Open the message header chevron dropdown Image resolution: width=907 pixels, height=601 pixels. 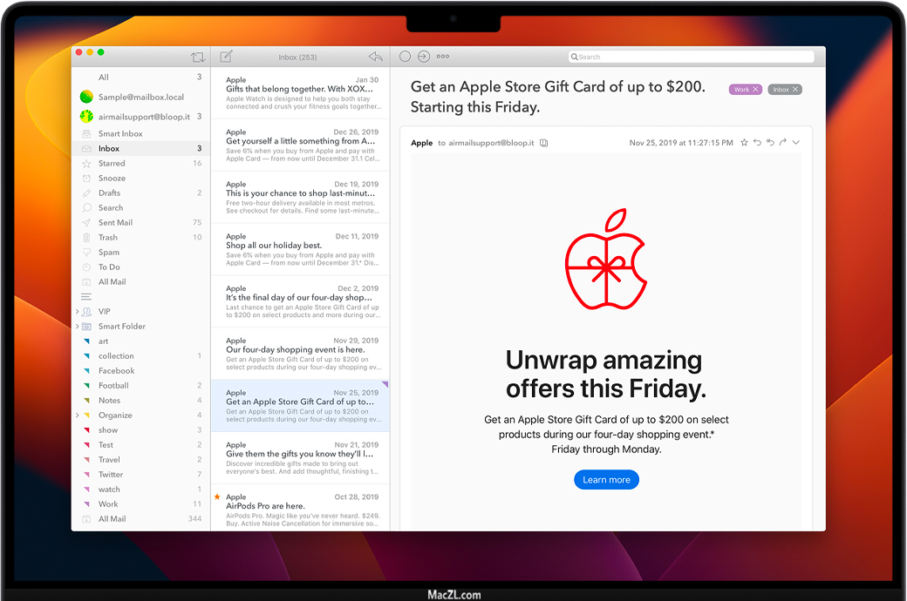pos(795,143)
